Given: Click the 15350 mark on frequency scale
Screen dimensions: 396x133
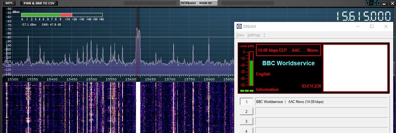Looking at the screenshot, I should click(32, 79).
